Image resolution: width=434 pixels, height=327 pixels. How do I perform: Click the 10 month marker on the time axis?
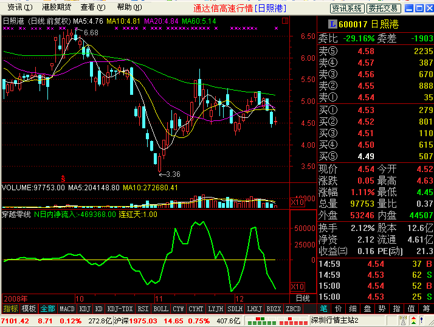pyautogui.click(x=80, y=299)
